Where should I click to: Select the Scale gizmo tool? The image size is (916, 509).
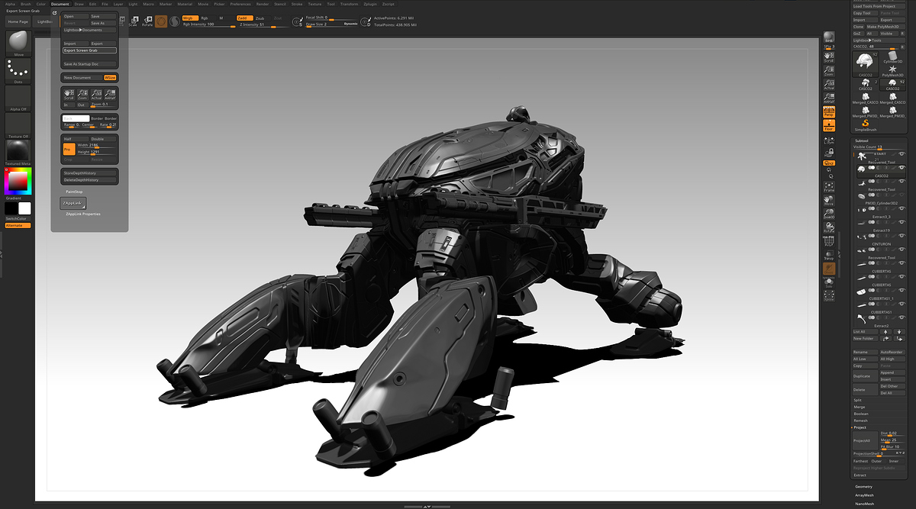pyautogui.click(x=133, y=21)
